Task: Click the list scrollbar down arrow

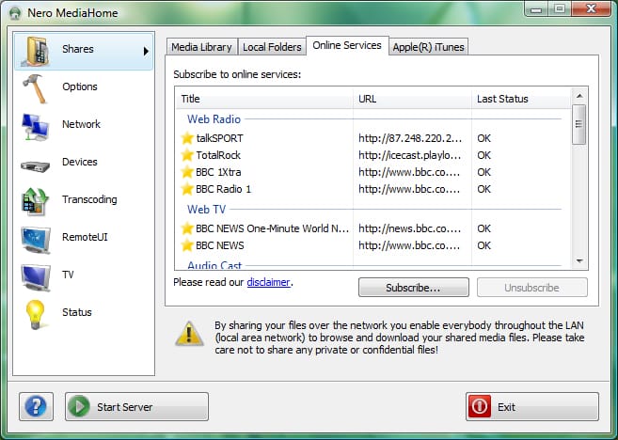Action: (x=579, y=261)
